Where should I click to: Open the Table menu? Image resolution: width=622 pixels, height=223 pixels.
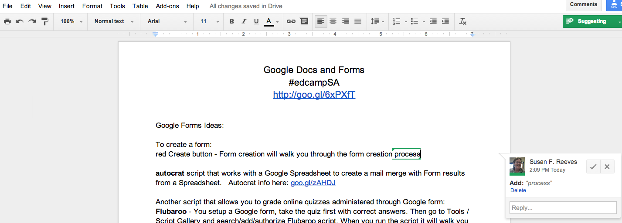click(140, 6)
